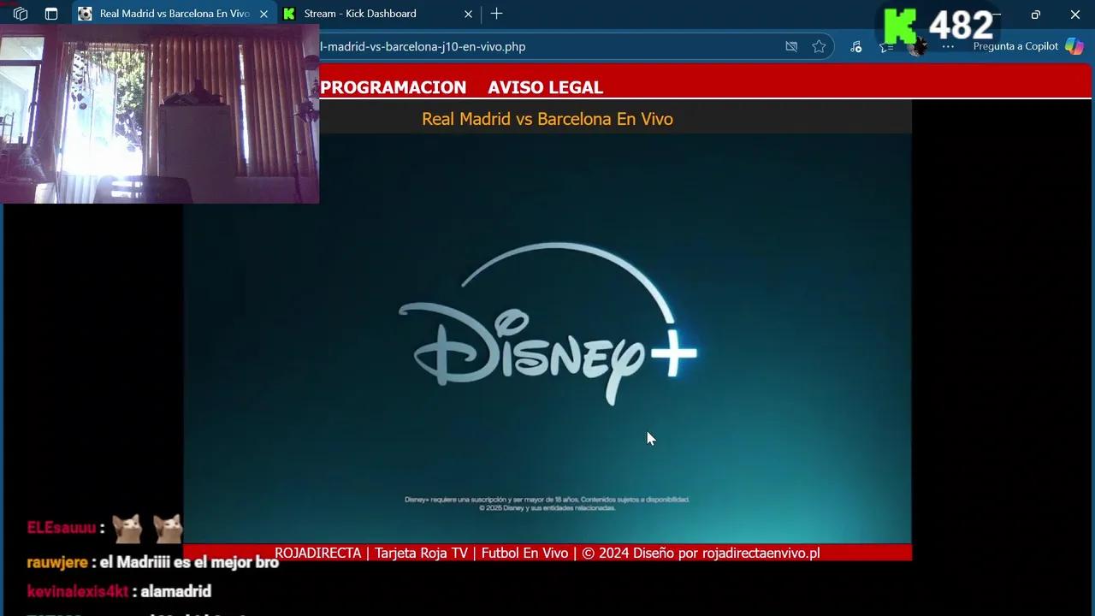The image size is (1095, 616).
Task: Open the favorites list icon
Action: pyautogui.click(x=886, y=48)
